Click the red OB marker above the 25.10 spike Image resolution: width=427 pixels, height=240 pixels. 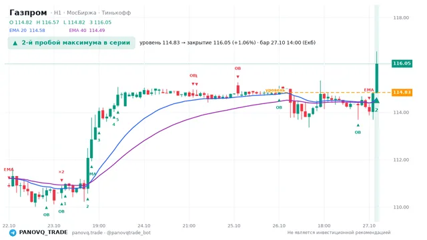tap(238, 69)
